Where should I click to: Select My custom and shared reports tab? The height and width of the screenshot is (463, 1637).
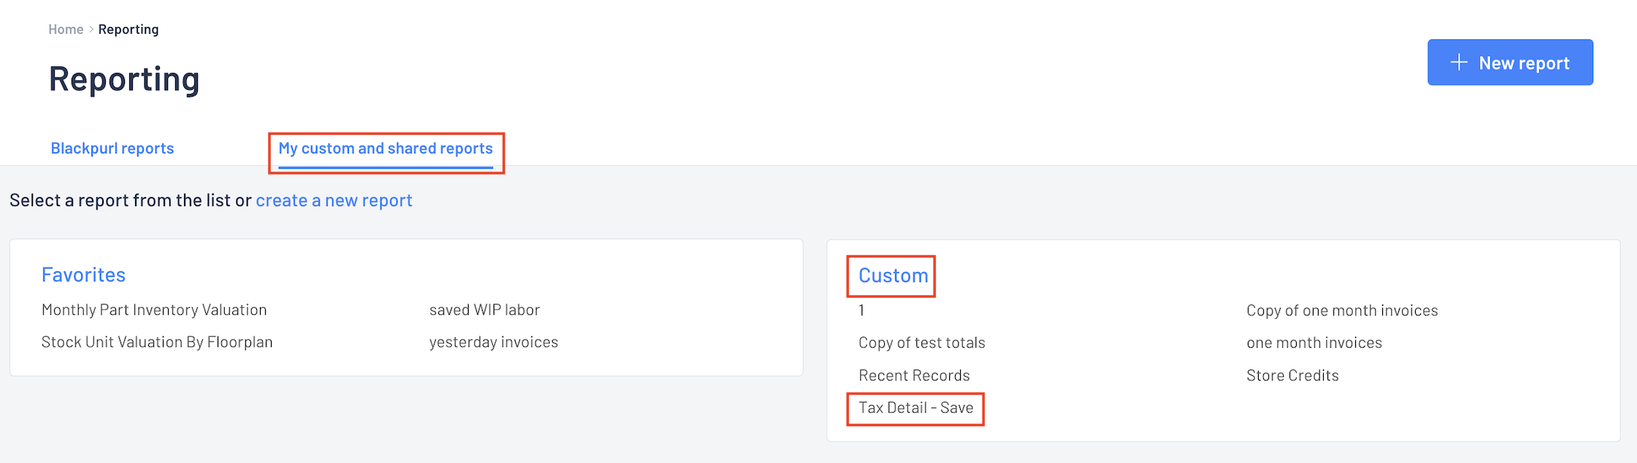[x=386, y=148]
